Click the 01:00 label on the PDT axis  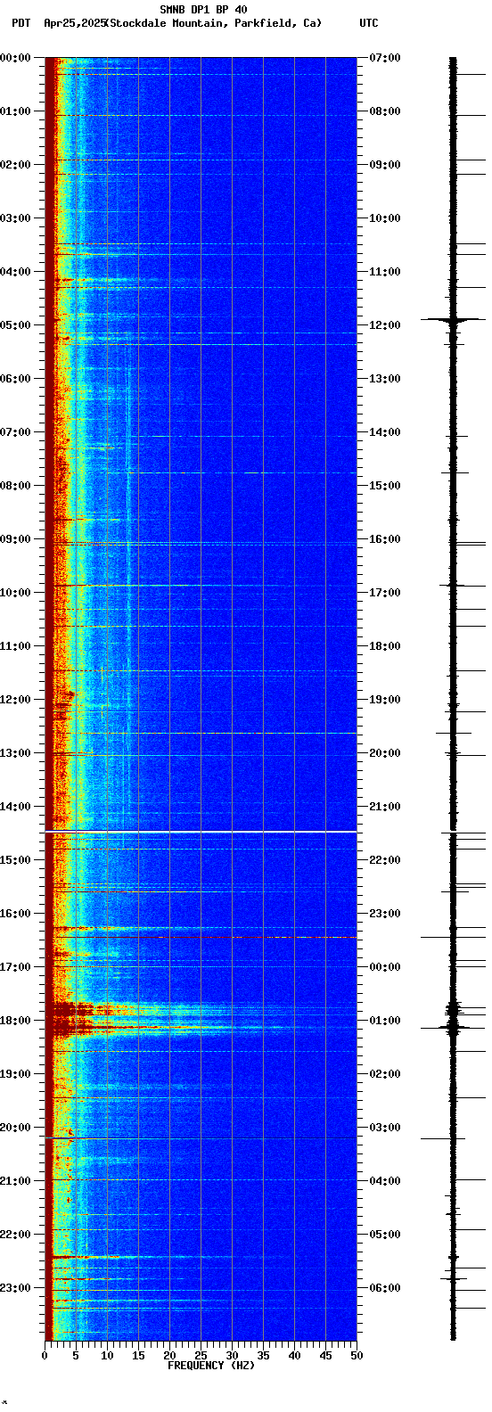click(x=15, y=111)
